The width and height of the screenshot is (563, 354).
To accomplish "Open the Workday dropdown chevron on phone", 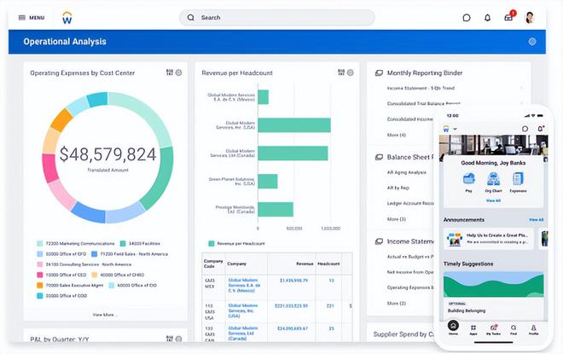I will pos(455,129).
